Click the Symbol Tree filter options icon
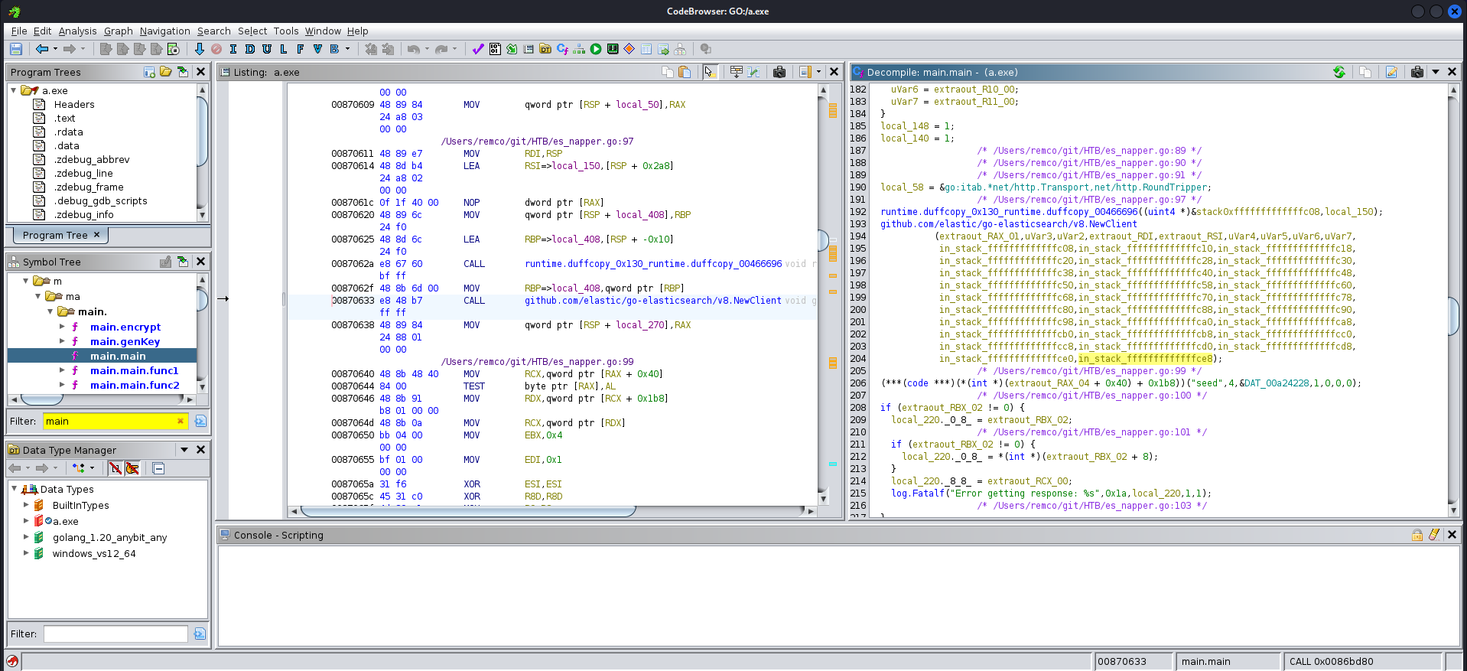Image resolution: width=1467 pixels, height=671 pixels. [x=200, y=421]
